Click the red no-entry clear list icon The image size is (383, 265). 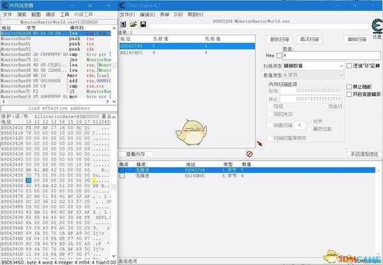coord(250,154)
